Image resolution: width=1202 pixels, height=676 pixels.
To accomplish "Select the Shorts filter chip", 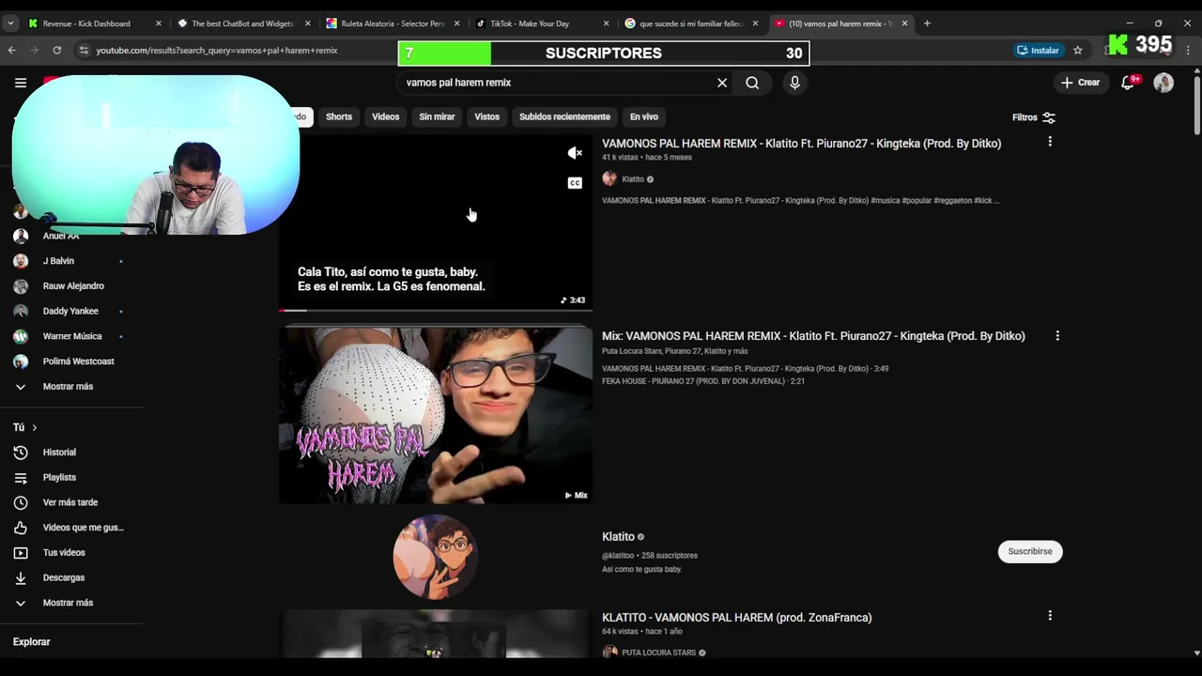I will (x=339, y=116).
